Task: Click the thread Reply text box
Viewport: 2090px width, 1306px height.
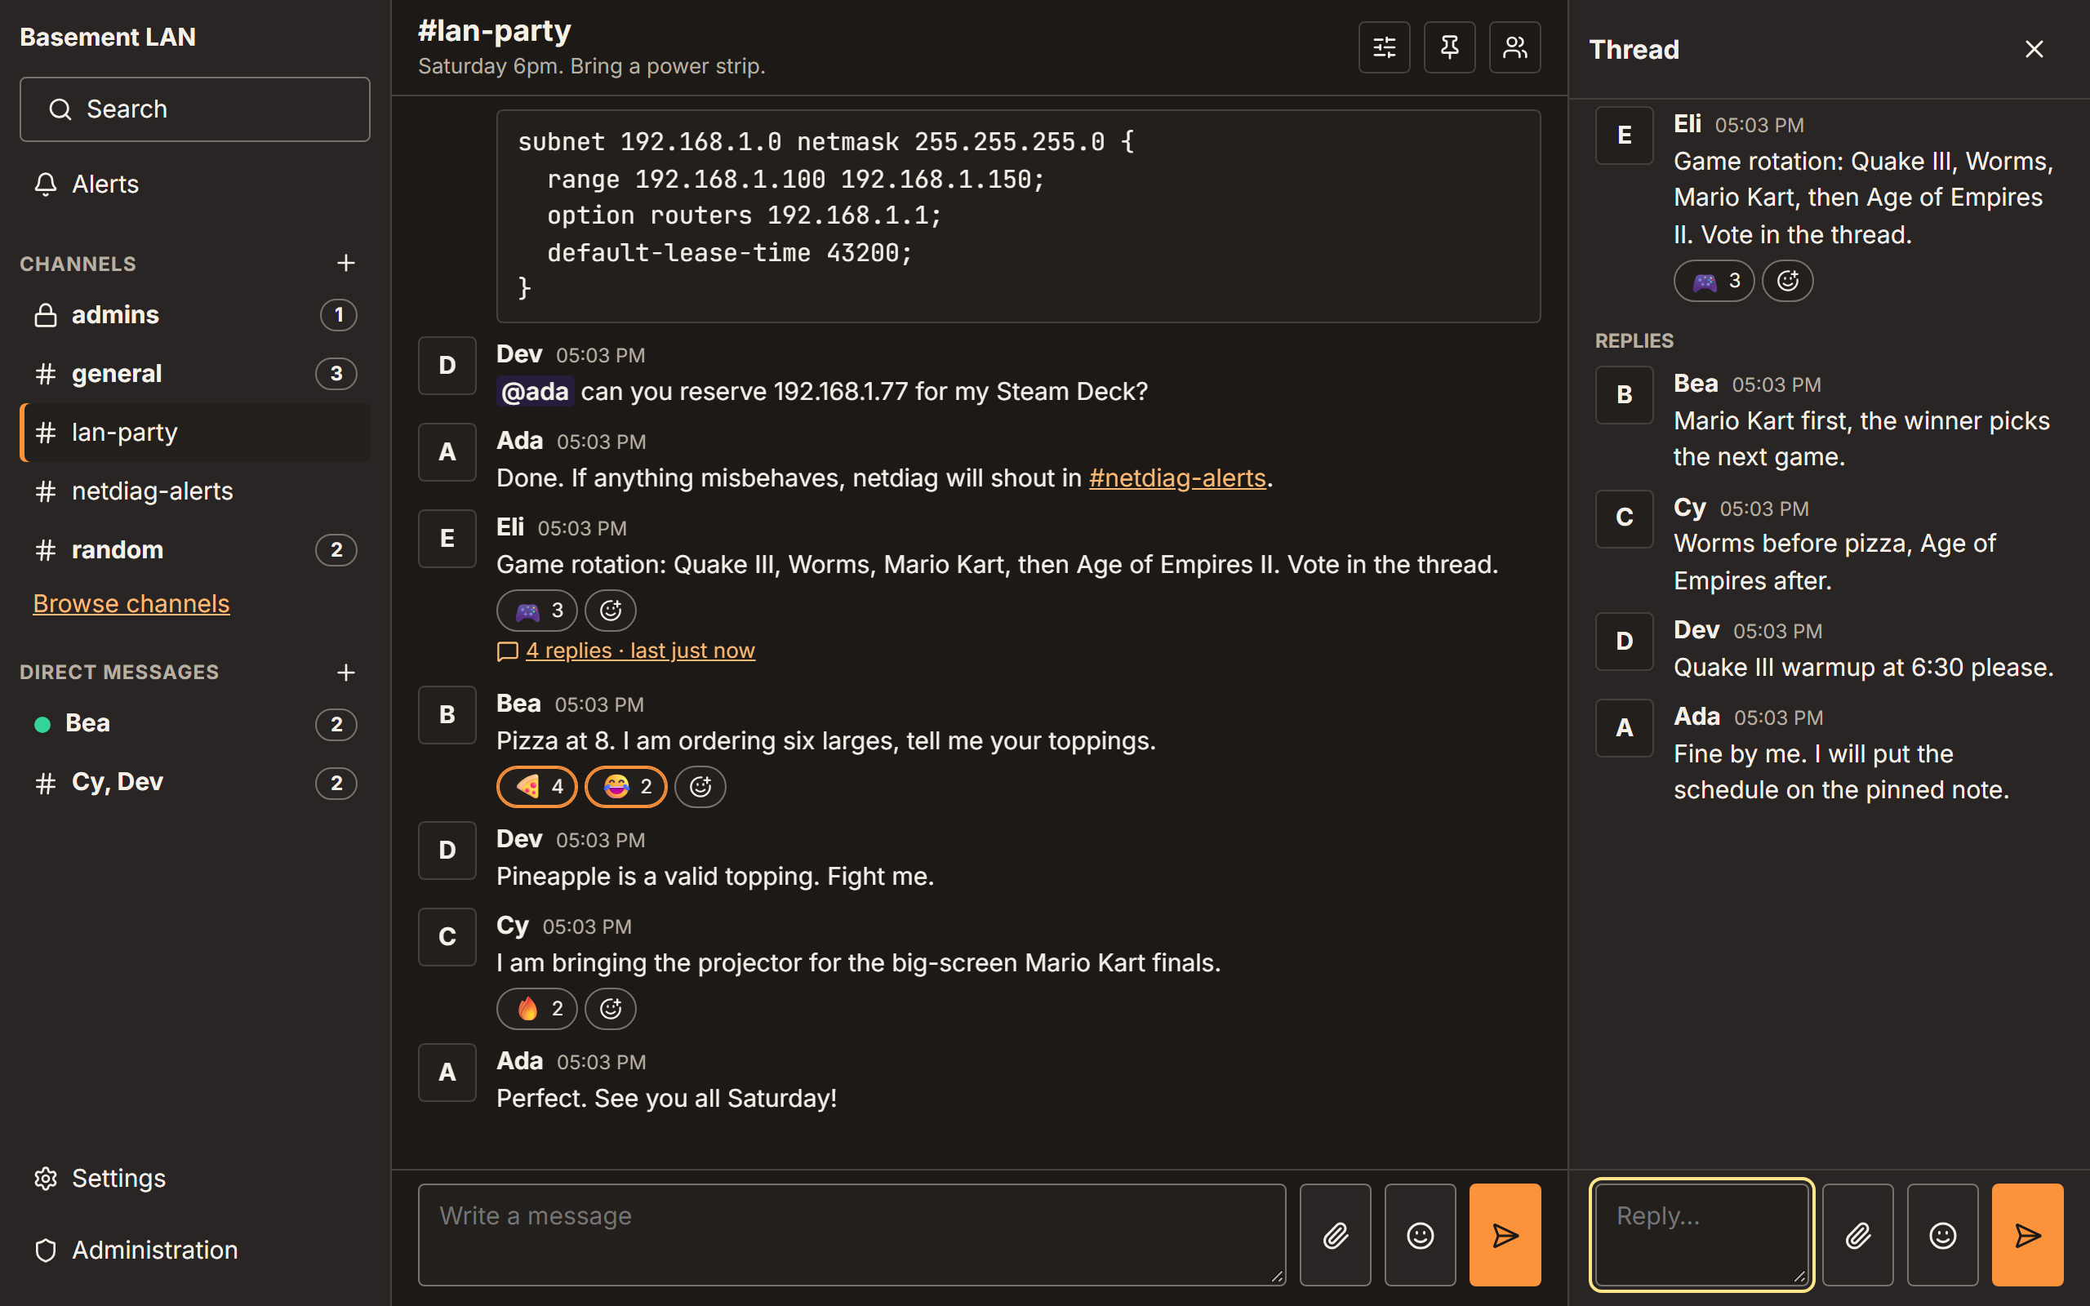Action: click(1701, 1235)
